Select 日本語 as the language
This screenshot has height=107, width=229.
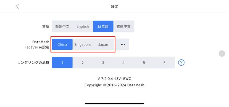103,26
